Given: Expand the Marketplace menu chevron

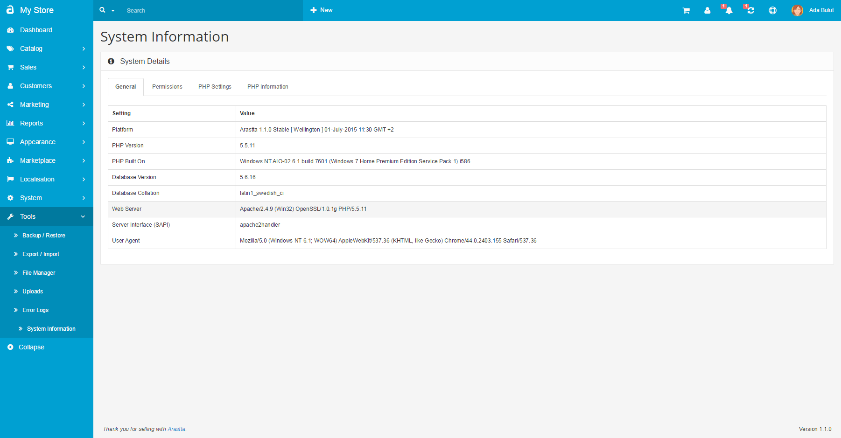Looking at the screenshot, I should pos(84,160).
